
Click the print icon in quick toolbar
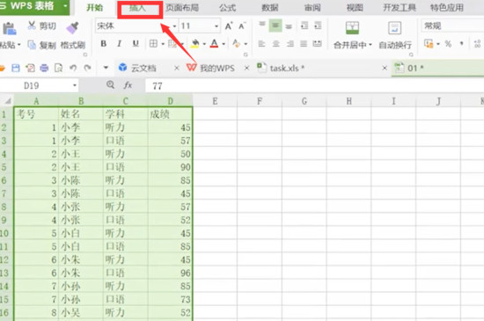[x=44, y=68]
